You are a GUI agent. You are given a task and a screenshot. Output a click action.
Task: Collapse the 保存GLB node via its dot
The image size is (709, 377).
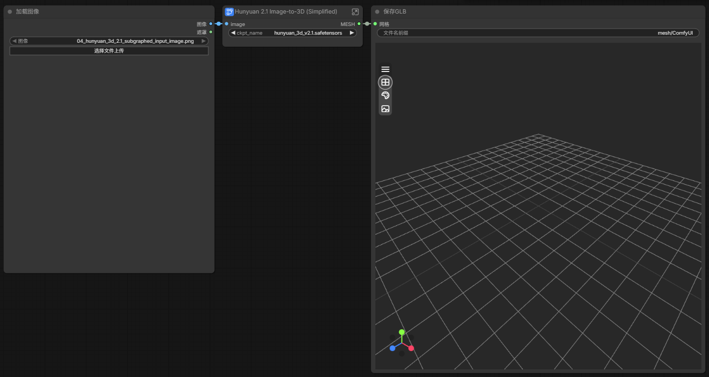pos(377,11)
